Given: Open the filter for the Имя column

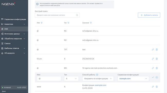Looking at the screenshot, I should [42, 23].
